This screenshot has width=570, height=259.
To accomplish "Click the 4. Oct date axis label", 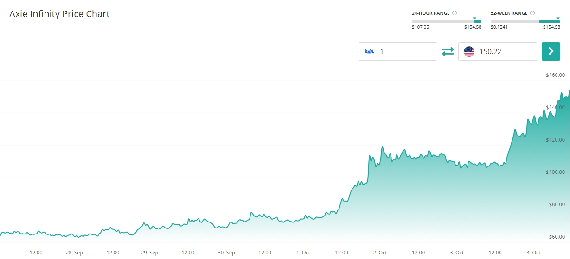I will tap(533, 253).
